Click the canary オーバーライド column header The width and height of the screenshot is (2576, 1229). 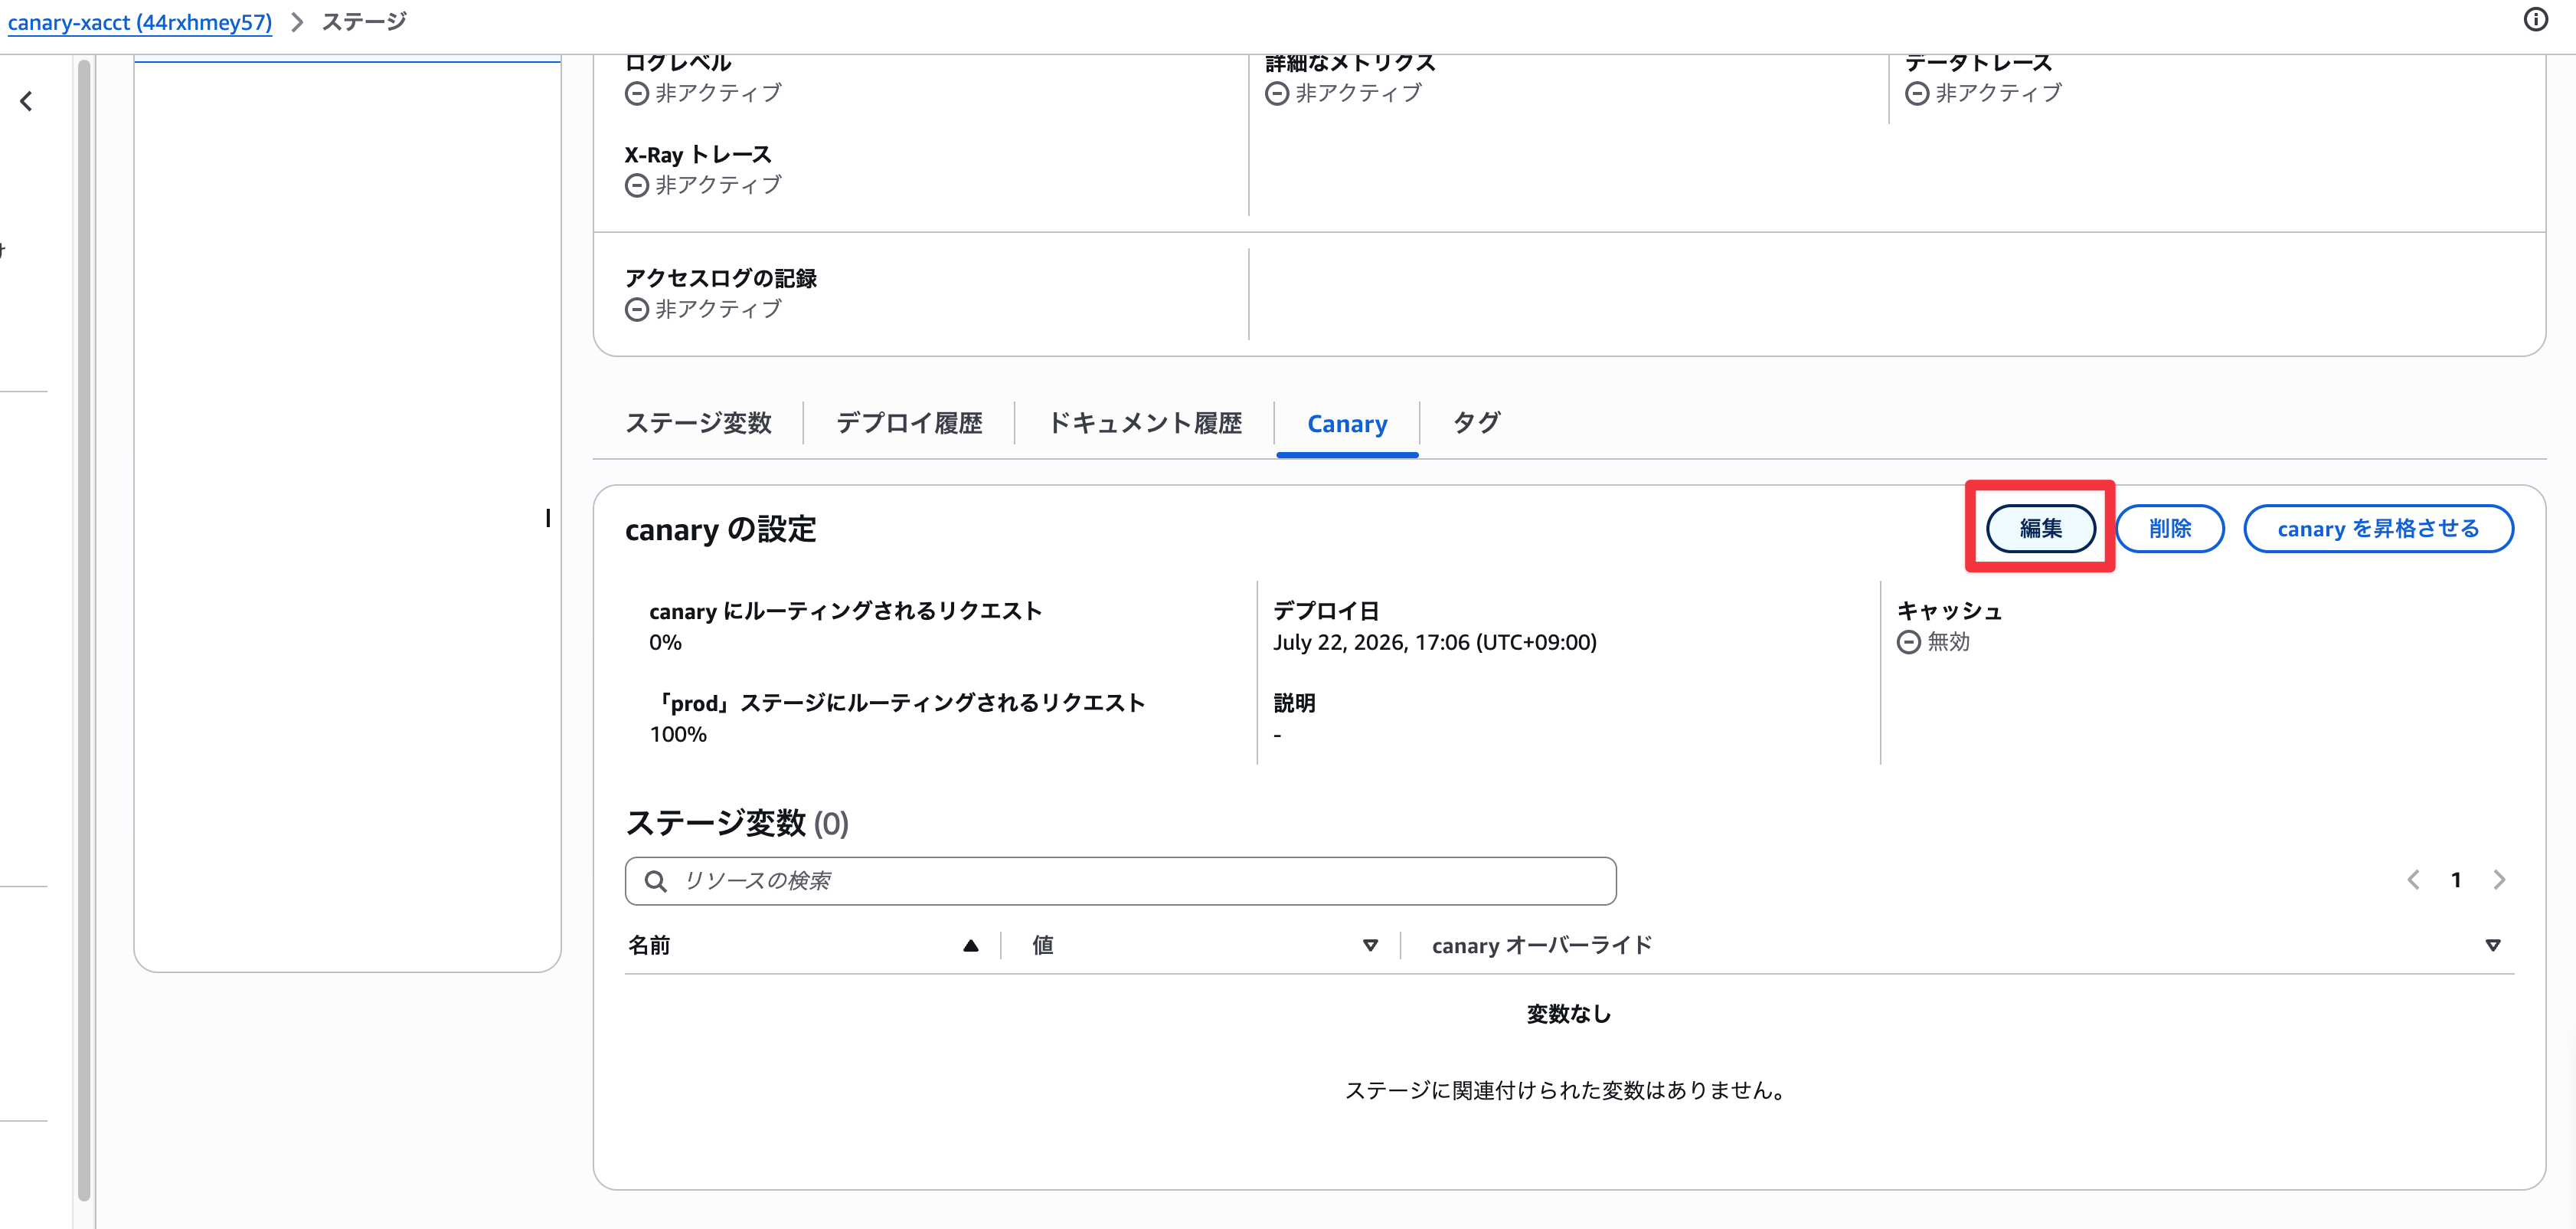tap(1541, 946)
